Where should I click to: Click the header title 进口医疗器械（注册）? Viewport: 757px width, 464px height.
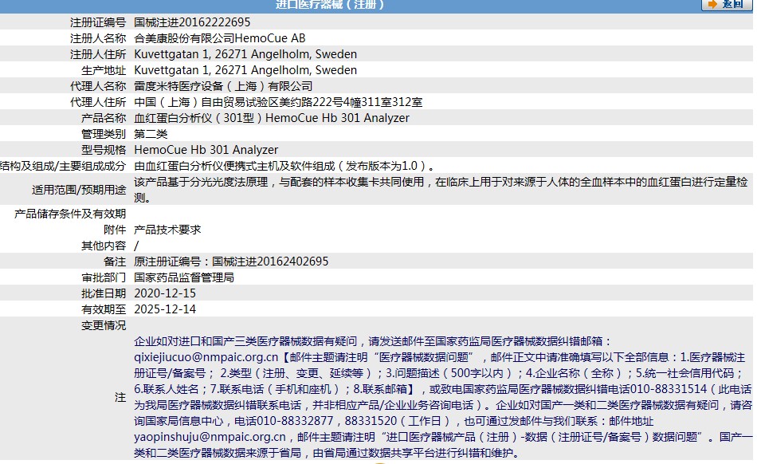[x=330, y=4]
